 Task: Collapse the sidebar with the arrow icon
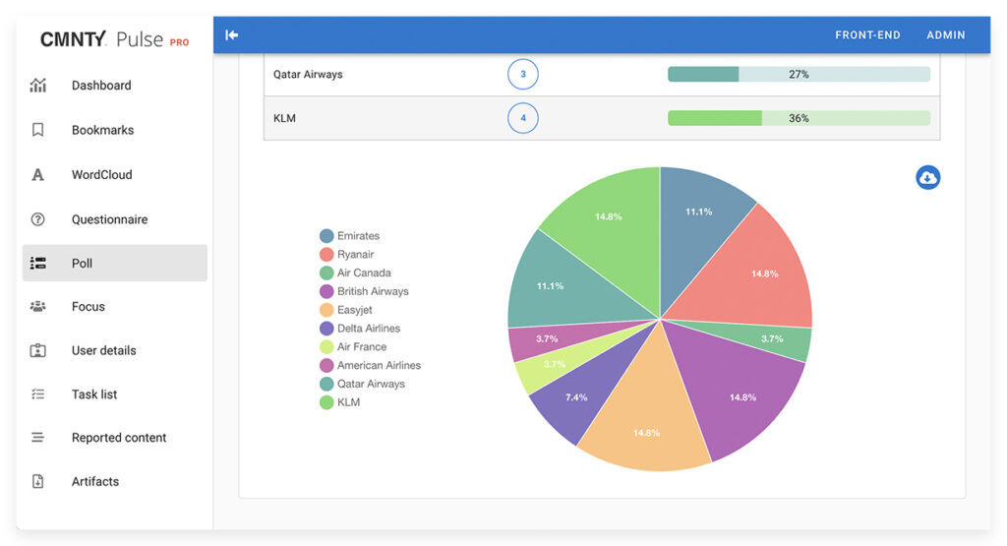(x=232, y=34)
